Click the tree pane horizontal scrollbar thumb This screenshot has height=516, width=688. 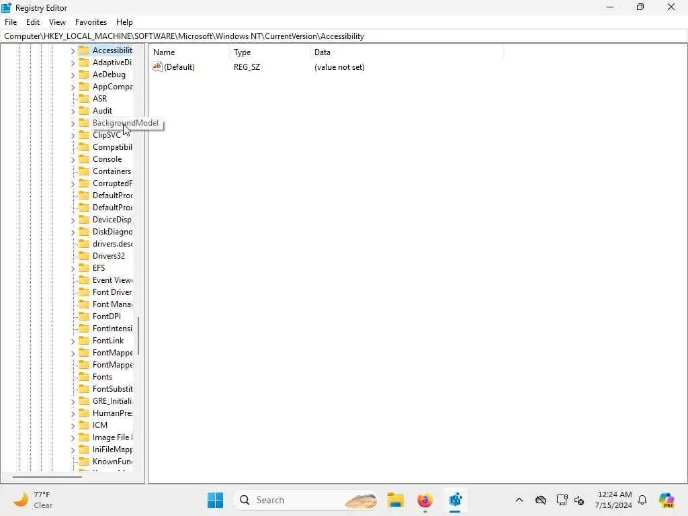point(48,476)
